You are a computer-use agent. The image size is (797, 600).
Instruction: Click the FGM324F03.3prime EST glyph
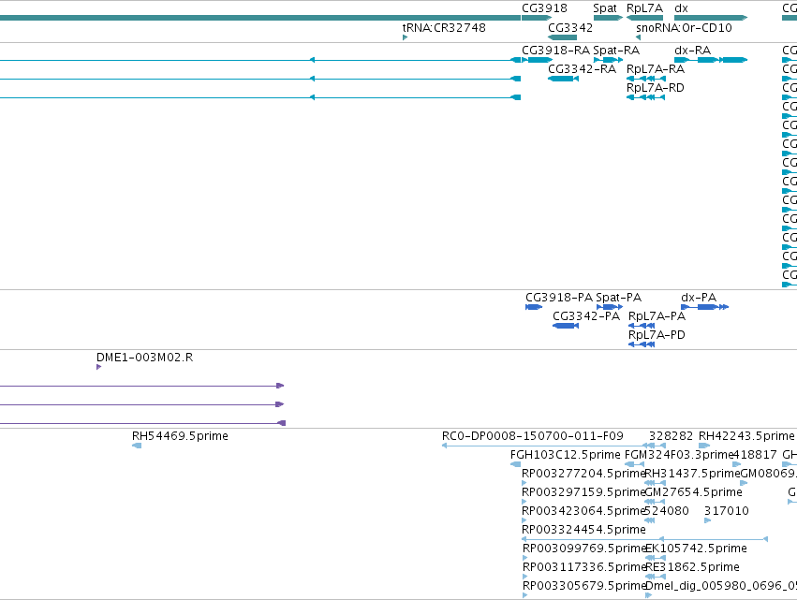pyautogui.click(x=634, y=464)
